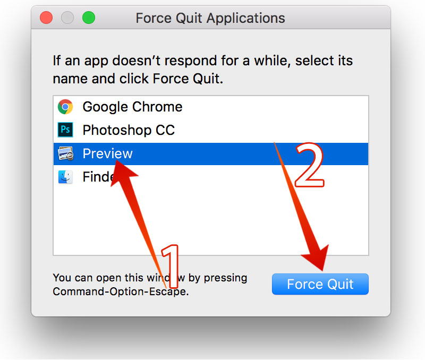Select the Finder name text
Screen dimensions: 425x360
98,177
